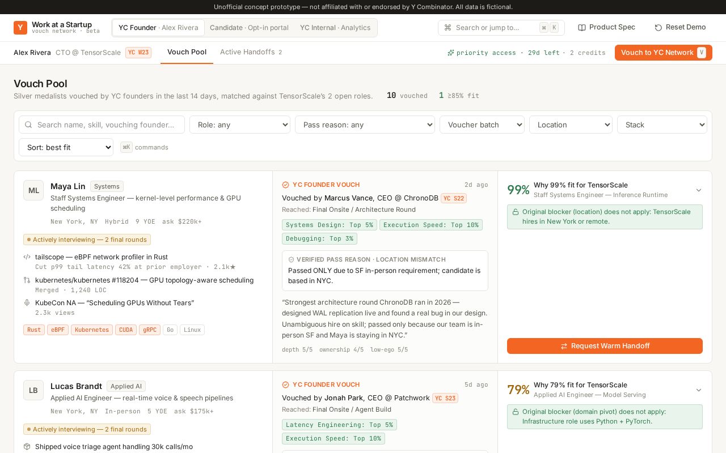Screen dimensions: 726x453
Task: Click the pull request icon beside kubernetes/kubernetes
Action: (27, 280)
